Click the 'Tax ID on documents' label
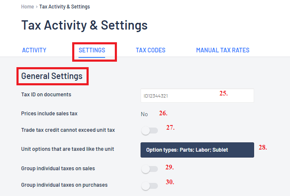Screen dimensions: 290x196 [46, 95]
